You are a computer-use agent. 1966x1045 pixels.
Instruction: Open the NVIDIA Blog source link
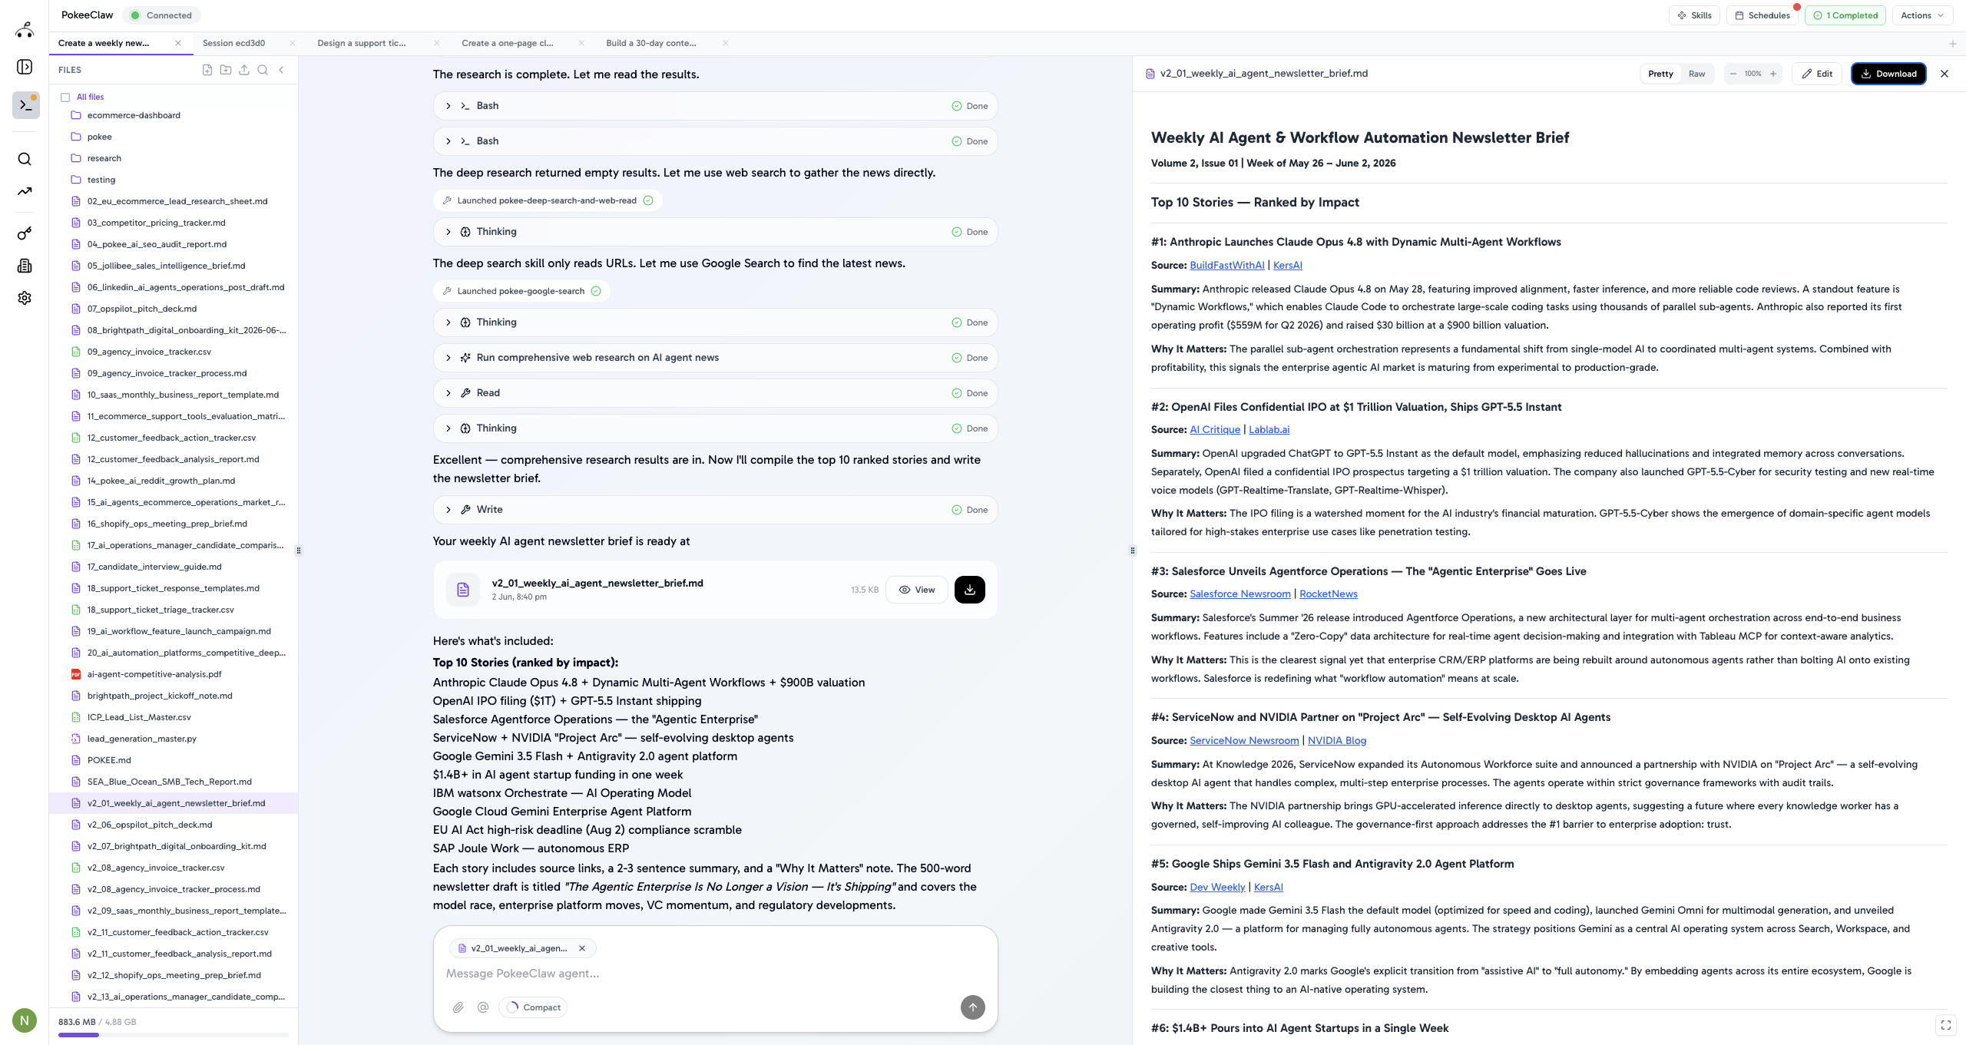click(x=1336, y=740)
